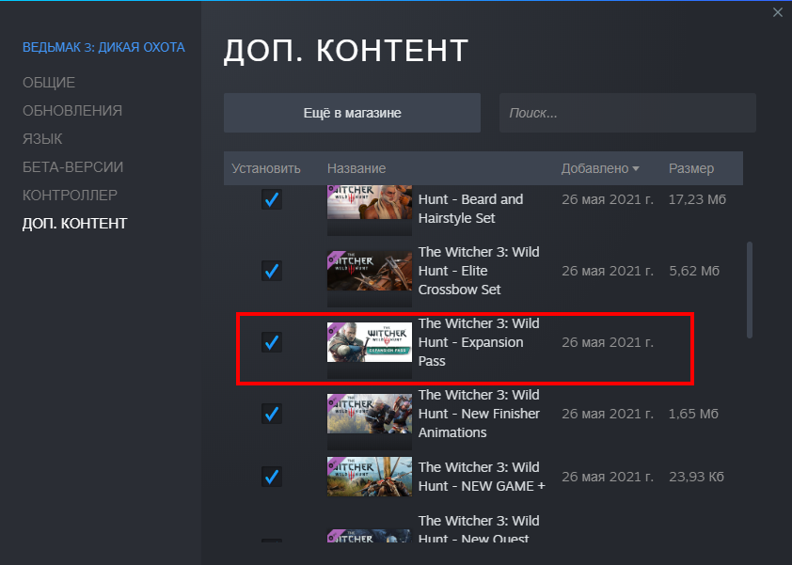Click ВЕДЬМАК 3: ДИКАЯ ОХОТА title link
This screenshot has width=792, height=565.
point(103,47)
